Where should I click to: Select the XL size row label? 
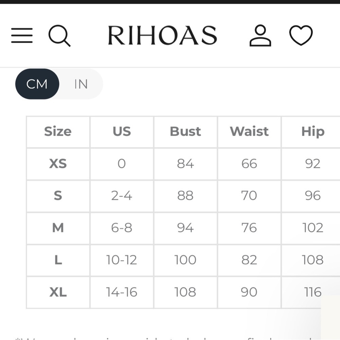(58, 292)
